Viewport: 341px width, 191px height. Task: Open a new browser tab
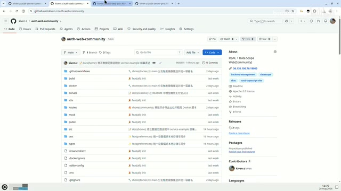click(178, 4)
